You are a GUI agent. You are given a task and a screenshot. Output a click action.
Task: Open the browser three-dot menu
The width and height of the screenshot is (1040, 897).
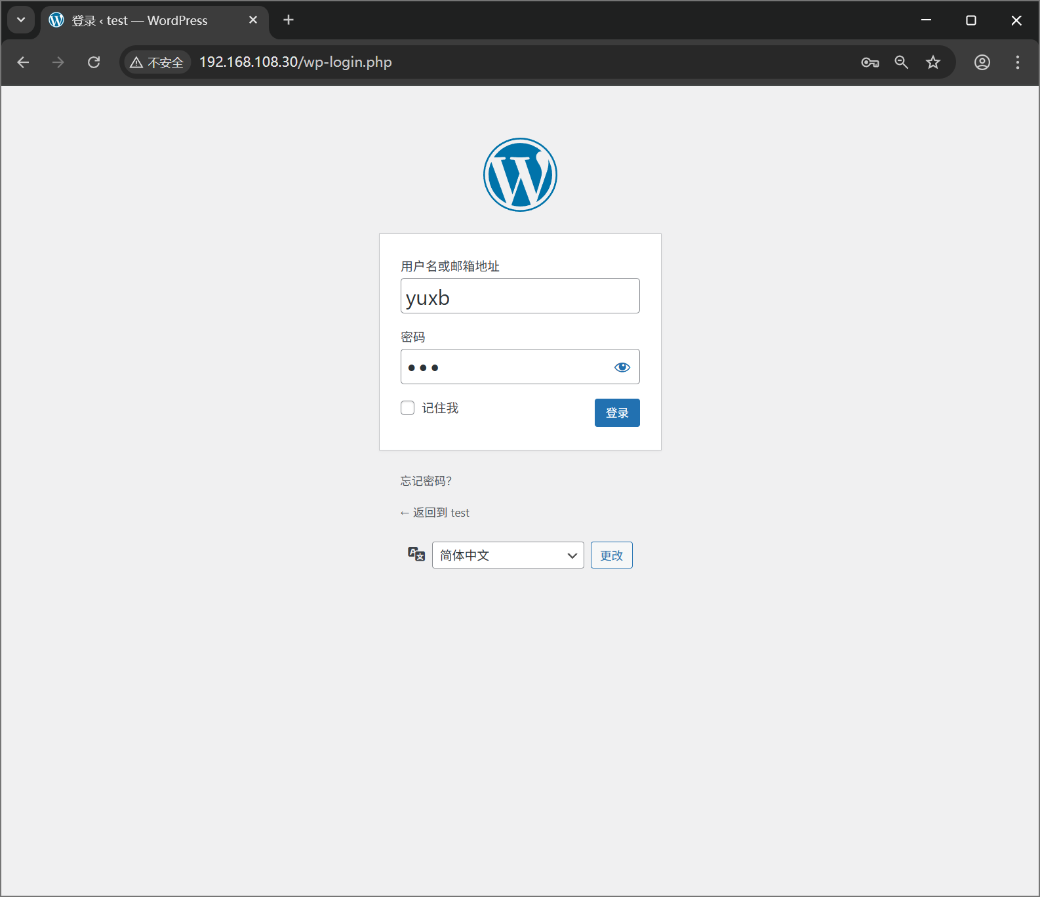1018,62
